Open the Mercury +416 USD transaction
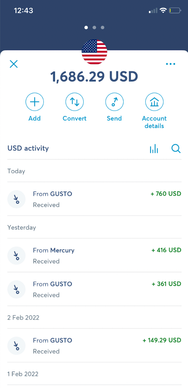This screenshot has width=188, height=388. click(94, 255)
